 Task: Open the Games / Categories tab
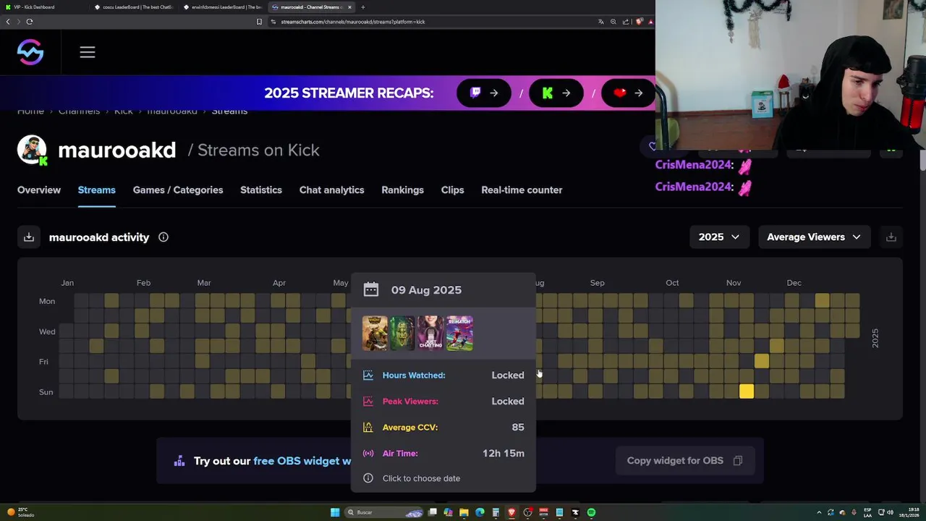pyautogui.click(x=178, y=190)
